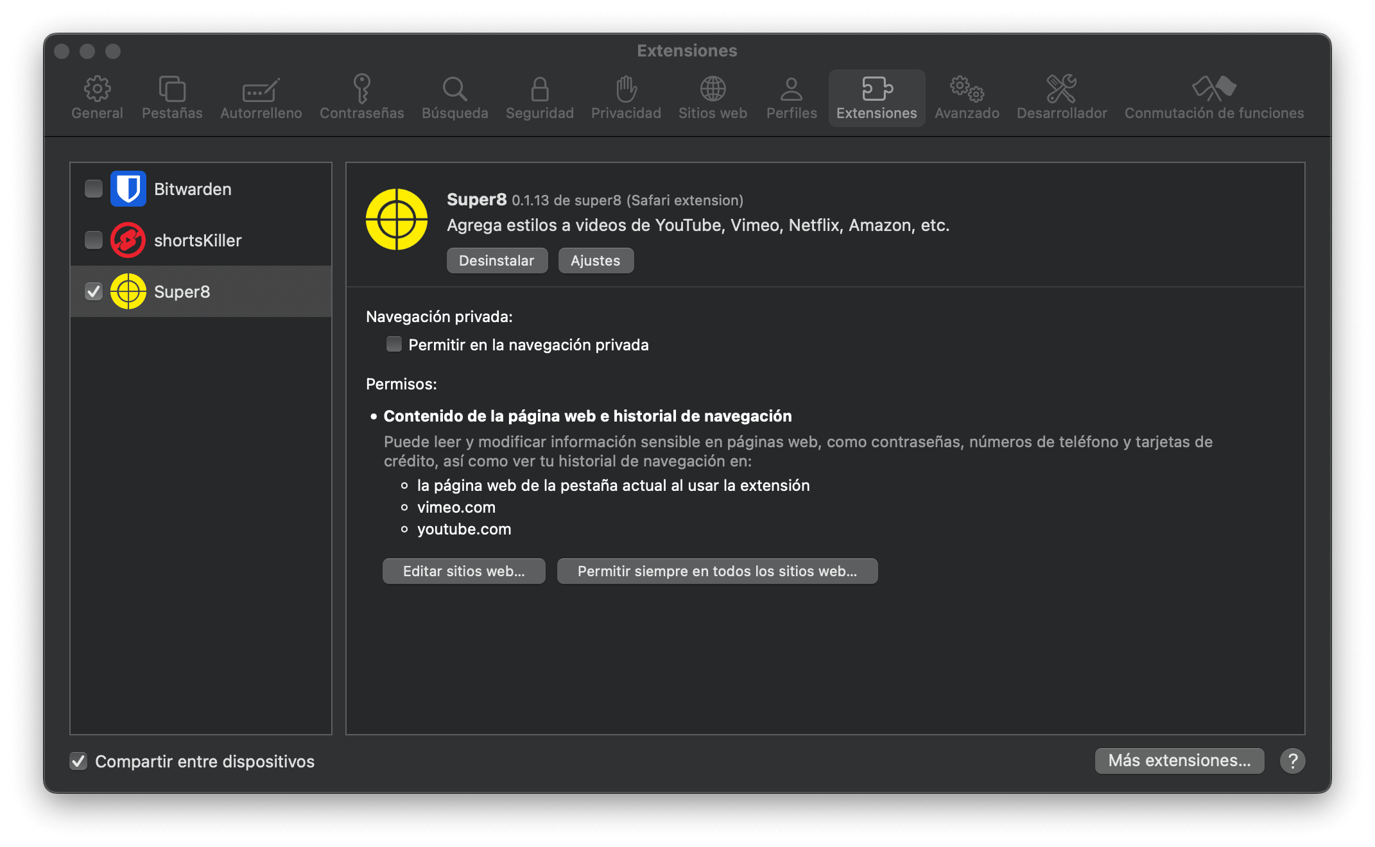
Task: Open the Avanzado double gear icon
Action: [x=967, y=89]
